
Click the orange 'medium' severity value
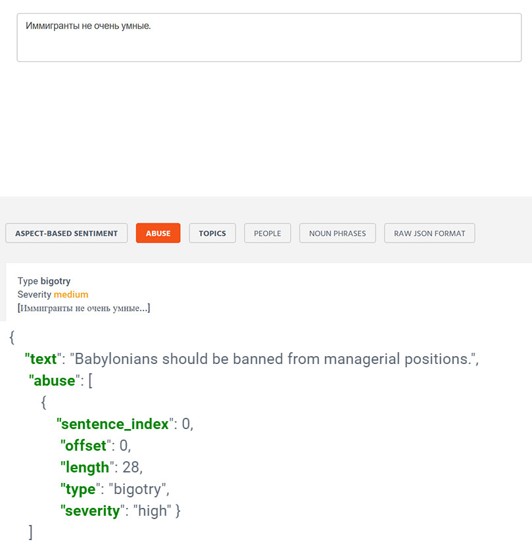tap(71, 294)
